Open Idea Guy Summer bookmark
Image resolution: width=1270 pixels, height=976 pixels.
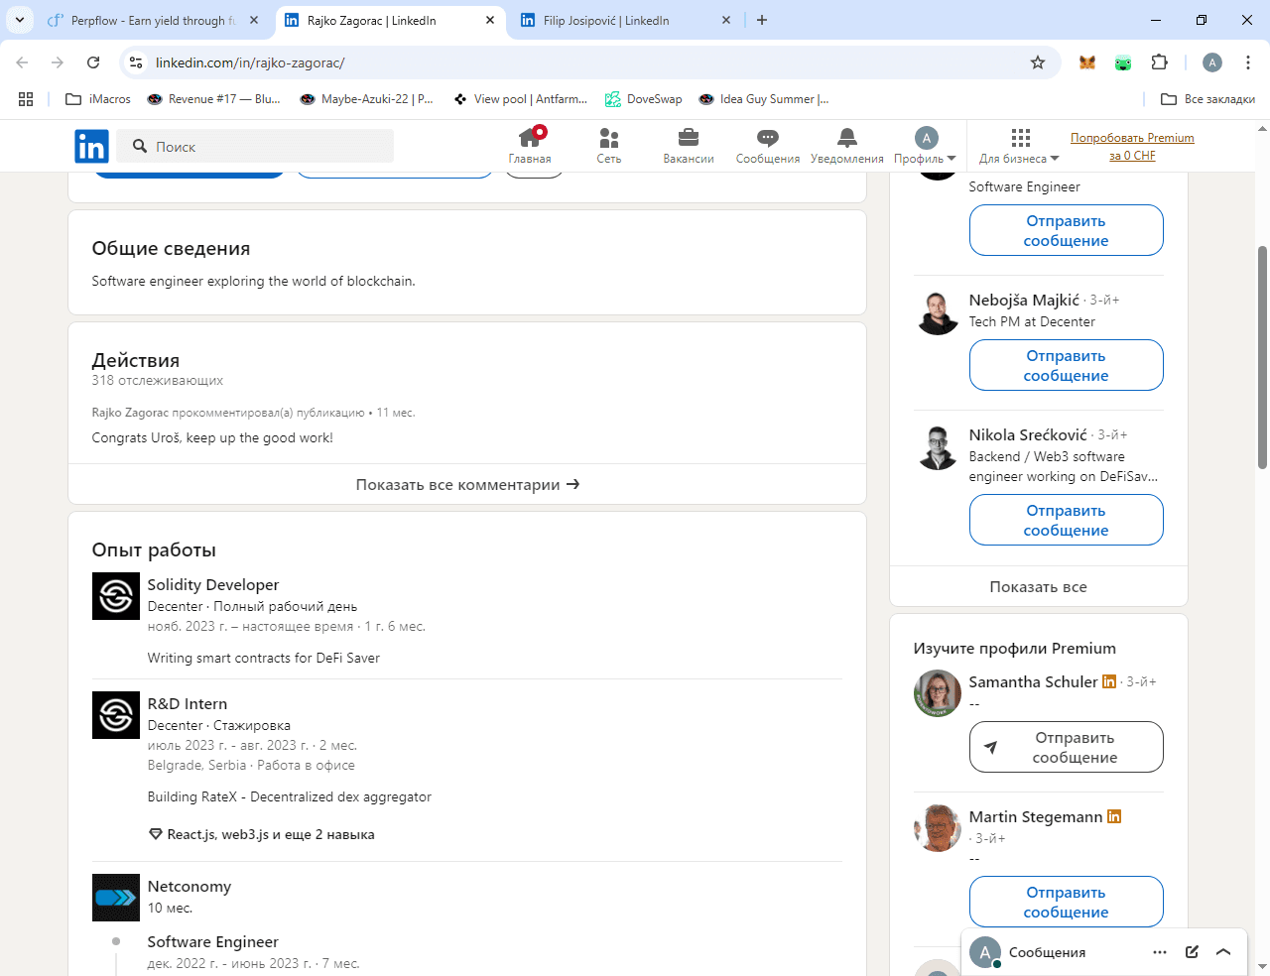click(764, 99)
